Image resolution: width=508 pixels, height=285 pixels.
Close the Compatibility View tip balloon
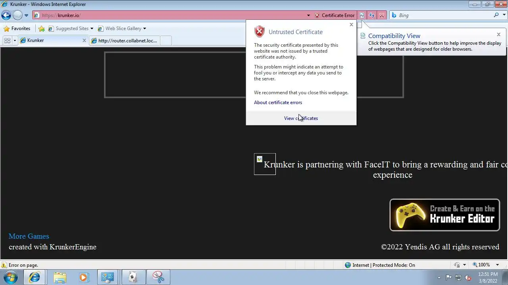coord(499,34)
